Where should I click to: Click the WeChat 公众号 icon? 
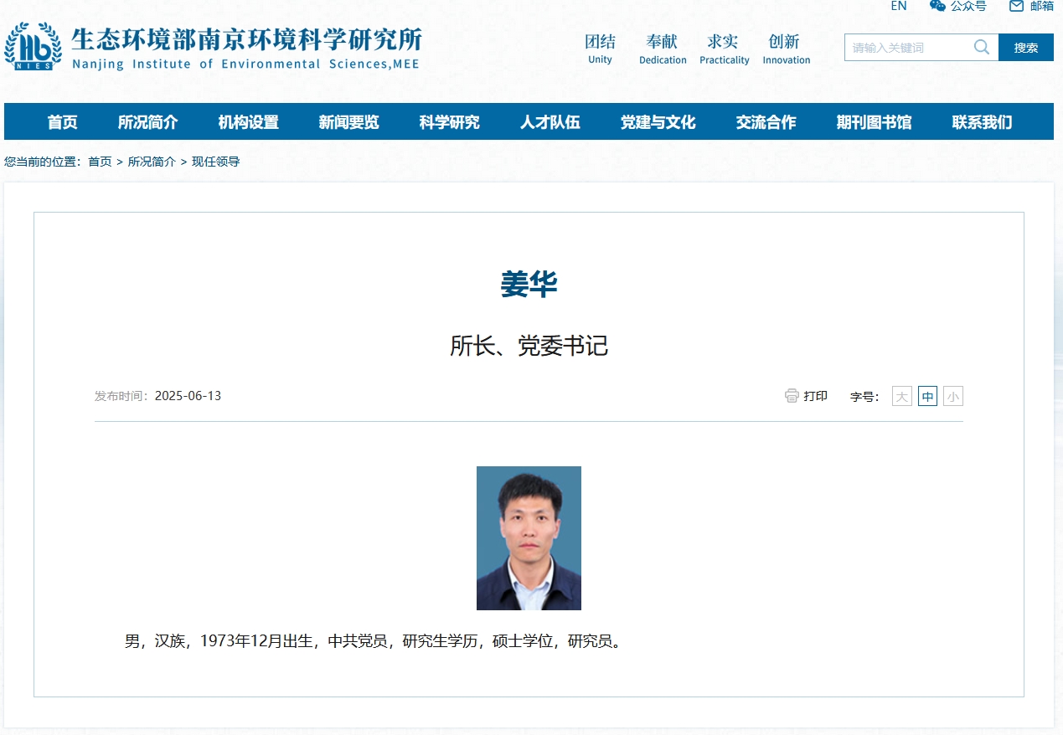click(x=937, y=6)
